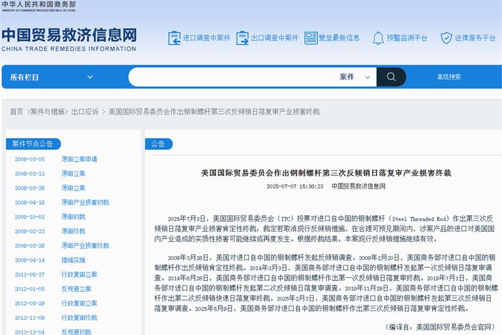Screen dimensions: 502x335
Task: Go to 首页 in the breadcrumb
Action: click(x=17, y=111)
